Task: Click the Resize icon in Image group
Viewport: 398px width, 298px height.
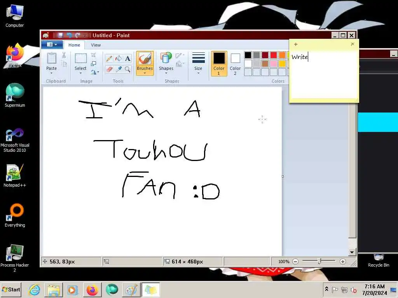Action: point(93,64)
